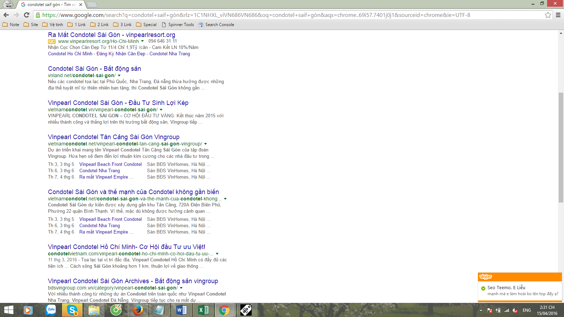The height and width of the screenshot is (317, 564).
Task: Open the Vệ tinh bookmarks folder
Action: pos(53,25)
